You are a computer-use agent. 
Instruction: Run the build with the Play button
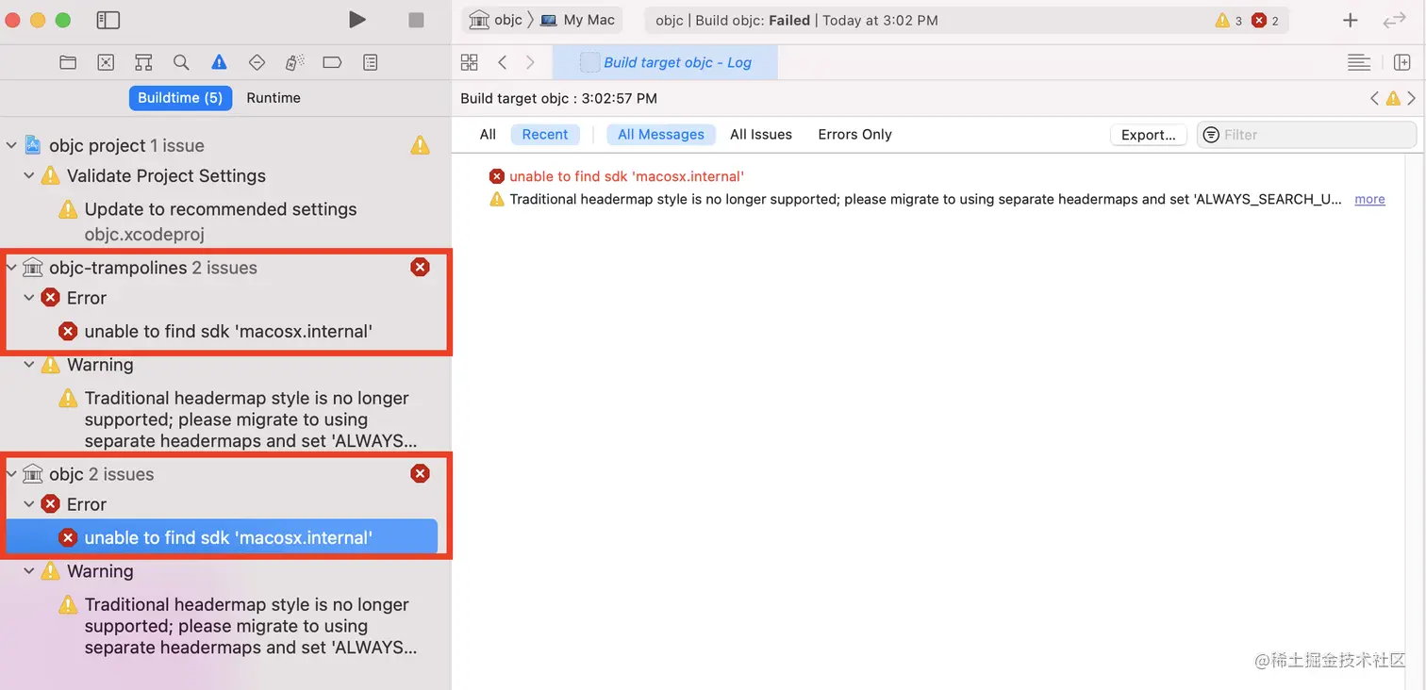356,20
